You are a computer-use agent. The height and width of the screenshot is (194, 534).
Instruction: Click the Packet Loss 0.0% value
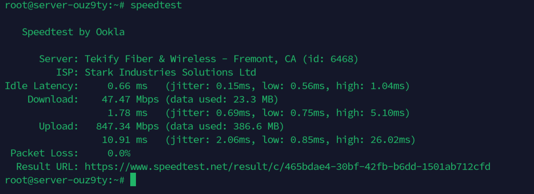pos(119,153)
